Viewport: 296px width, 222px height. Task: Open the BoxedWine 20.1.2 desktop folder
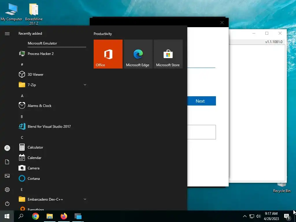coord(34,14)
